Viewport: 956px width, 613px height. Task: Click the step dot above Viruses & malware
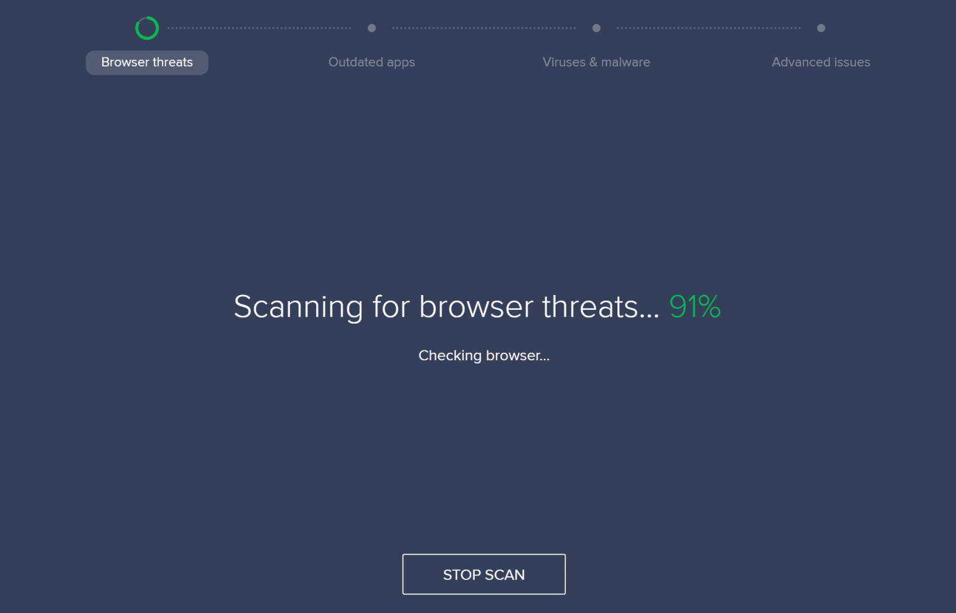(596, 28)
